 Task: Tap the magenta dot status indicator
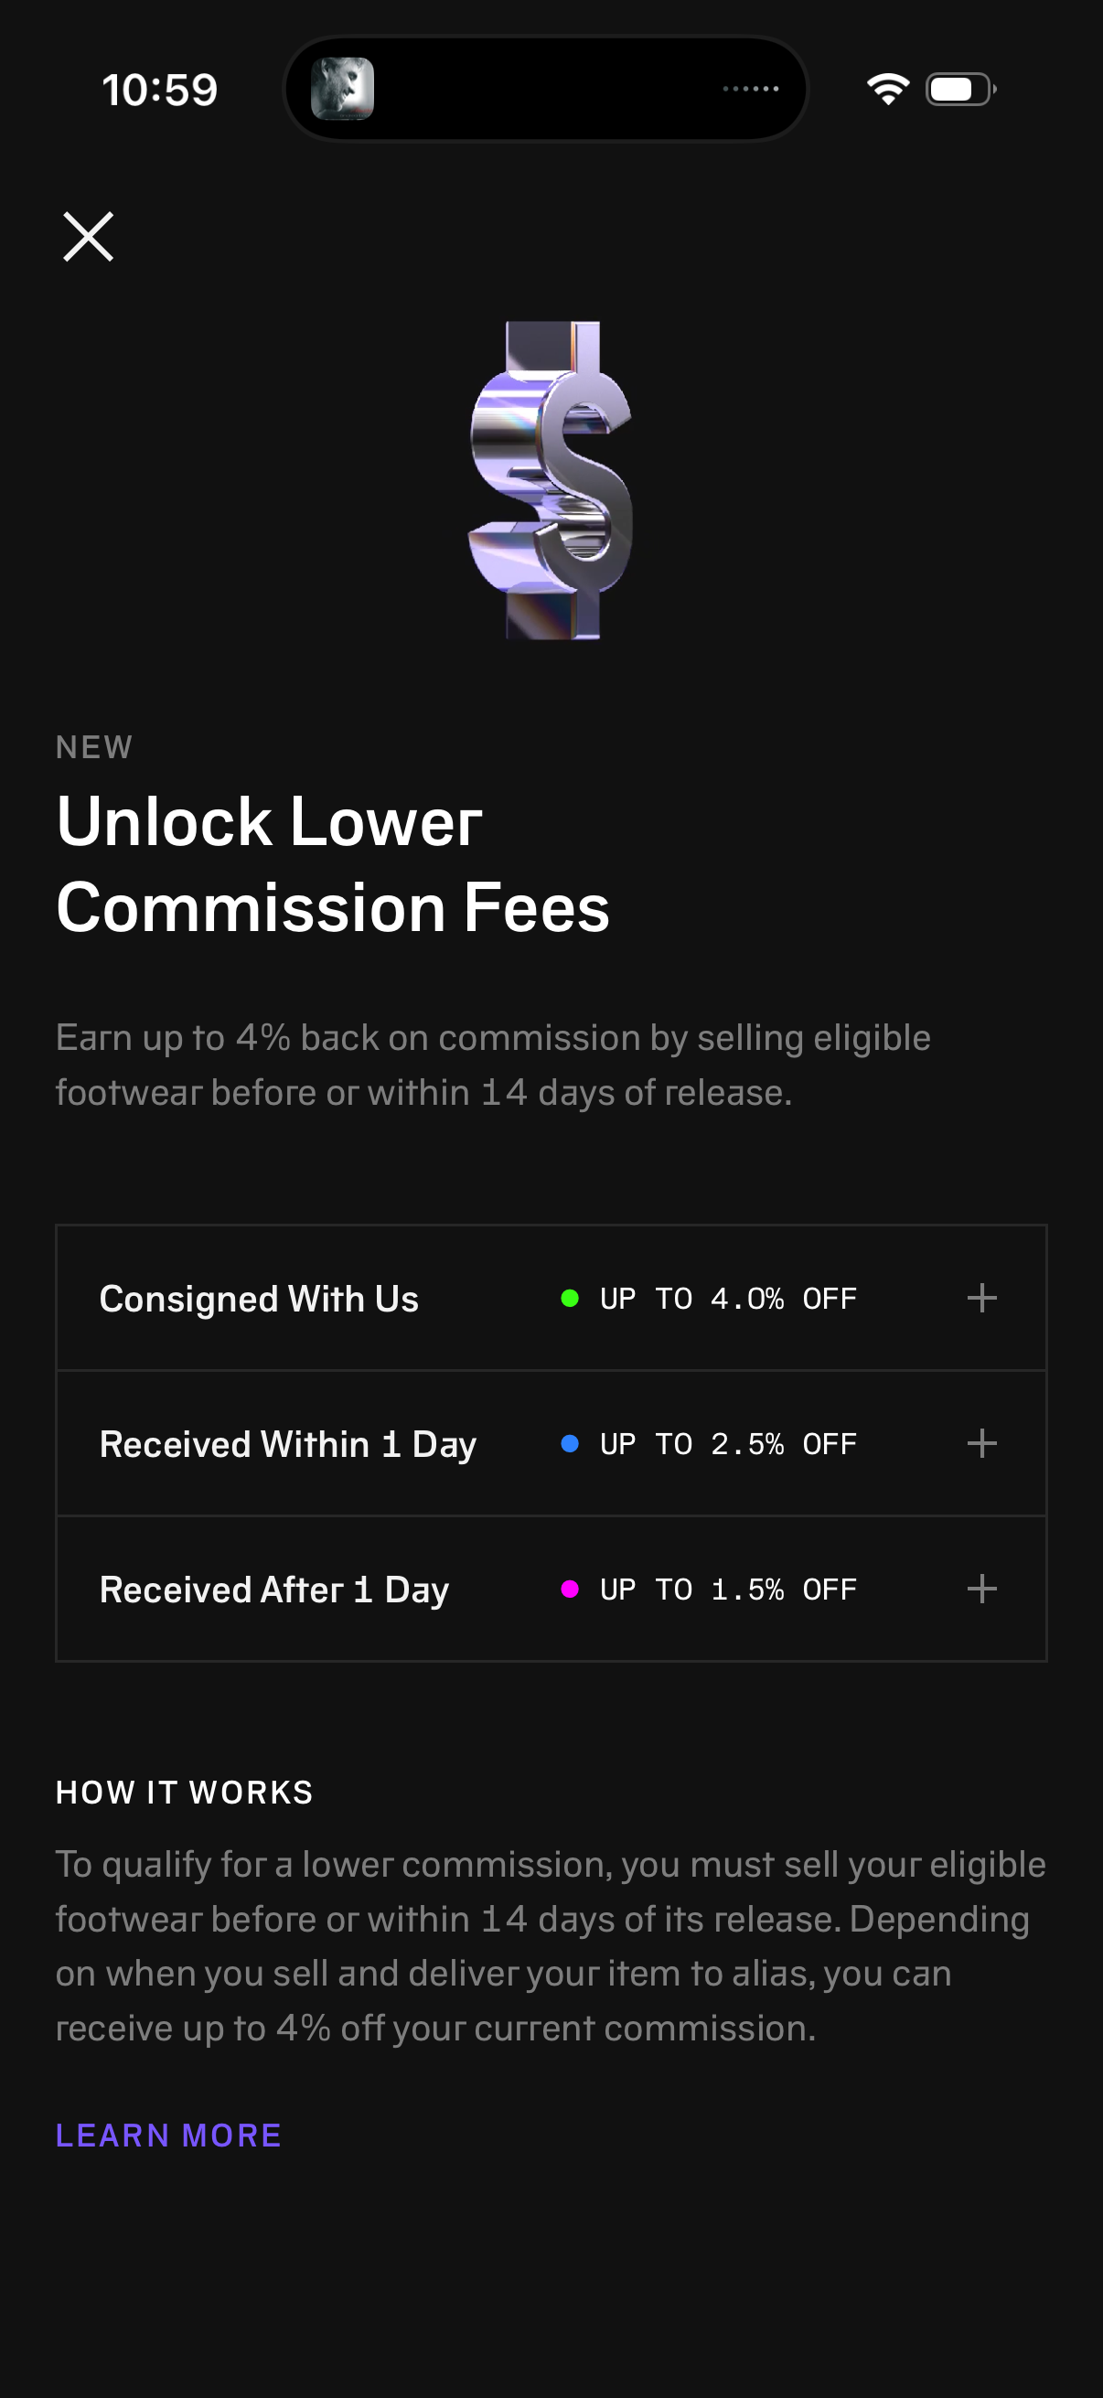(x=570, y=1588)
